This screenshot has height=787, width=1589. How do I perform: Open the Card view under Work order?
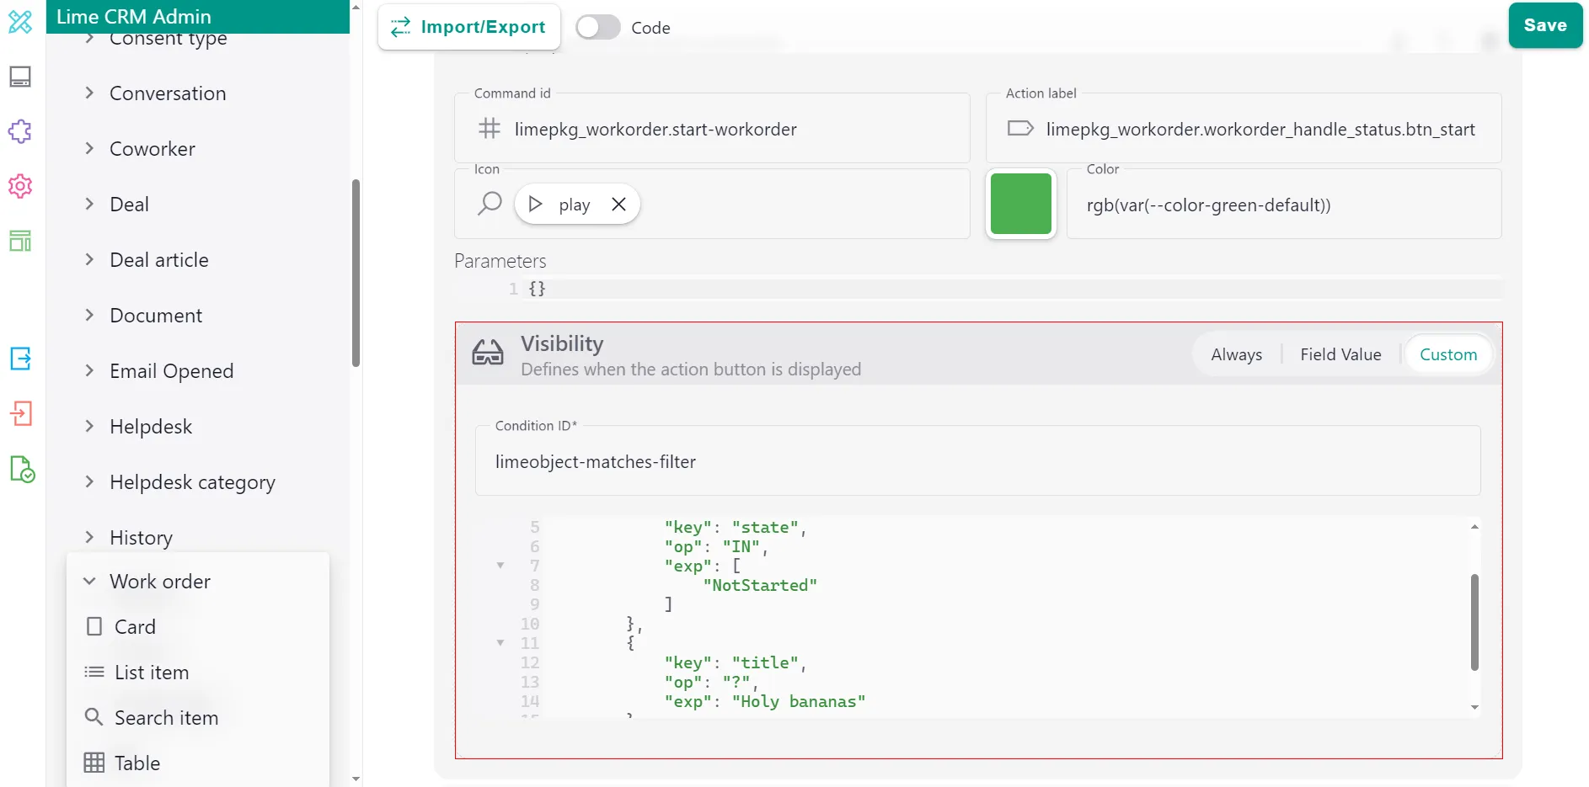(135, 627)
